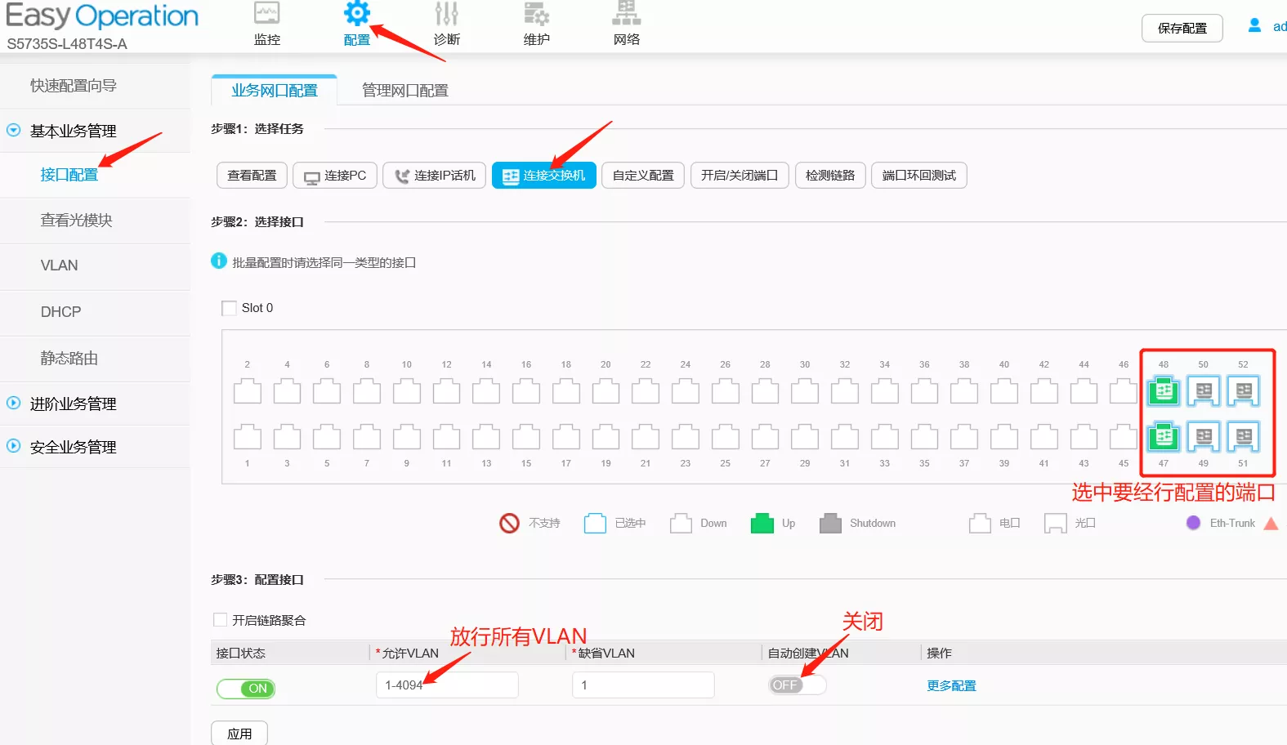
Task: Select port 48 in panel
Action: pyautogui.click(x=1163, y=391)
